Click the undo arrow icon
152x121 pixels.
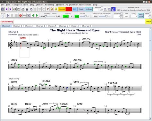[x=39, y=9]
